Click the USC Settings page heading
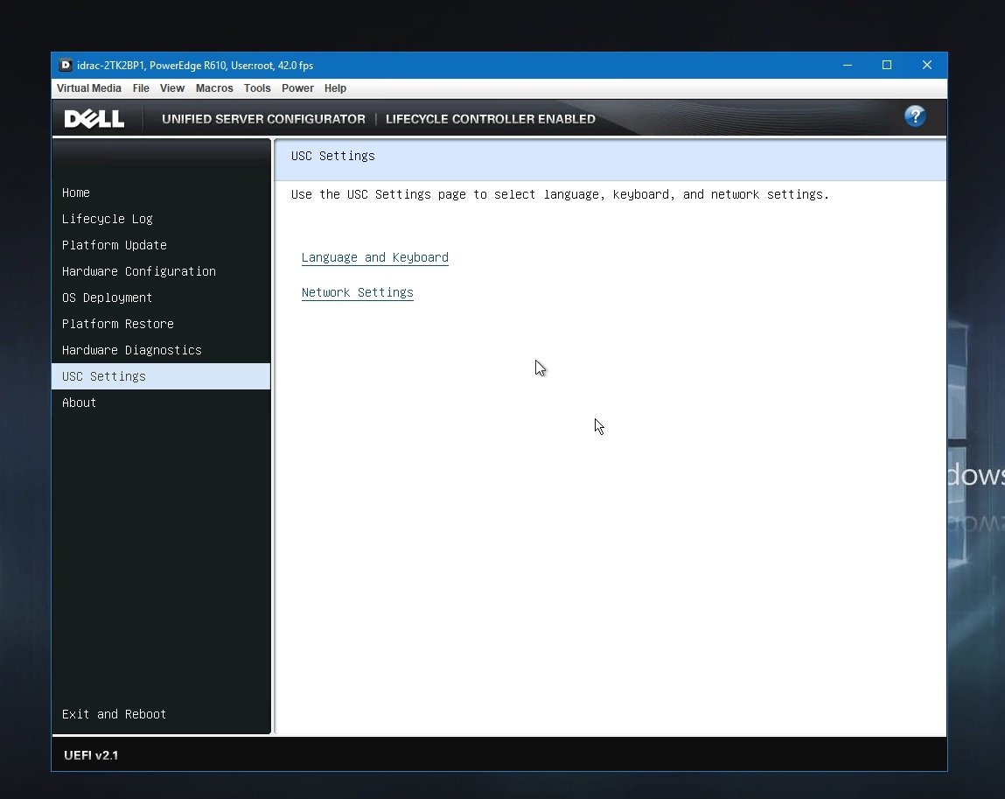The height and width of the screenshot is (799, 1005). pos(332,156)
